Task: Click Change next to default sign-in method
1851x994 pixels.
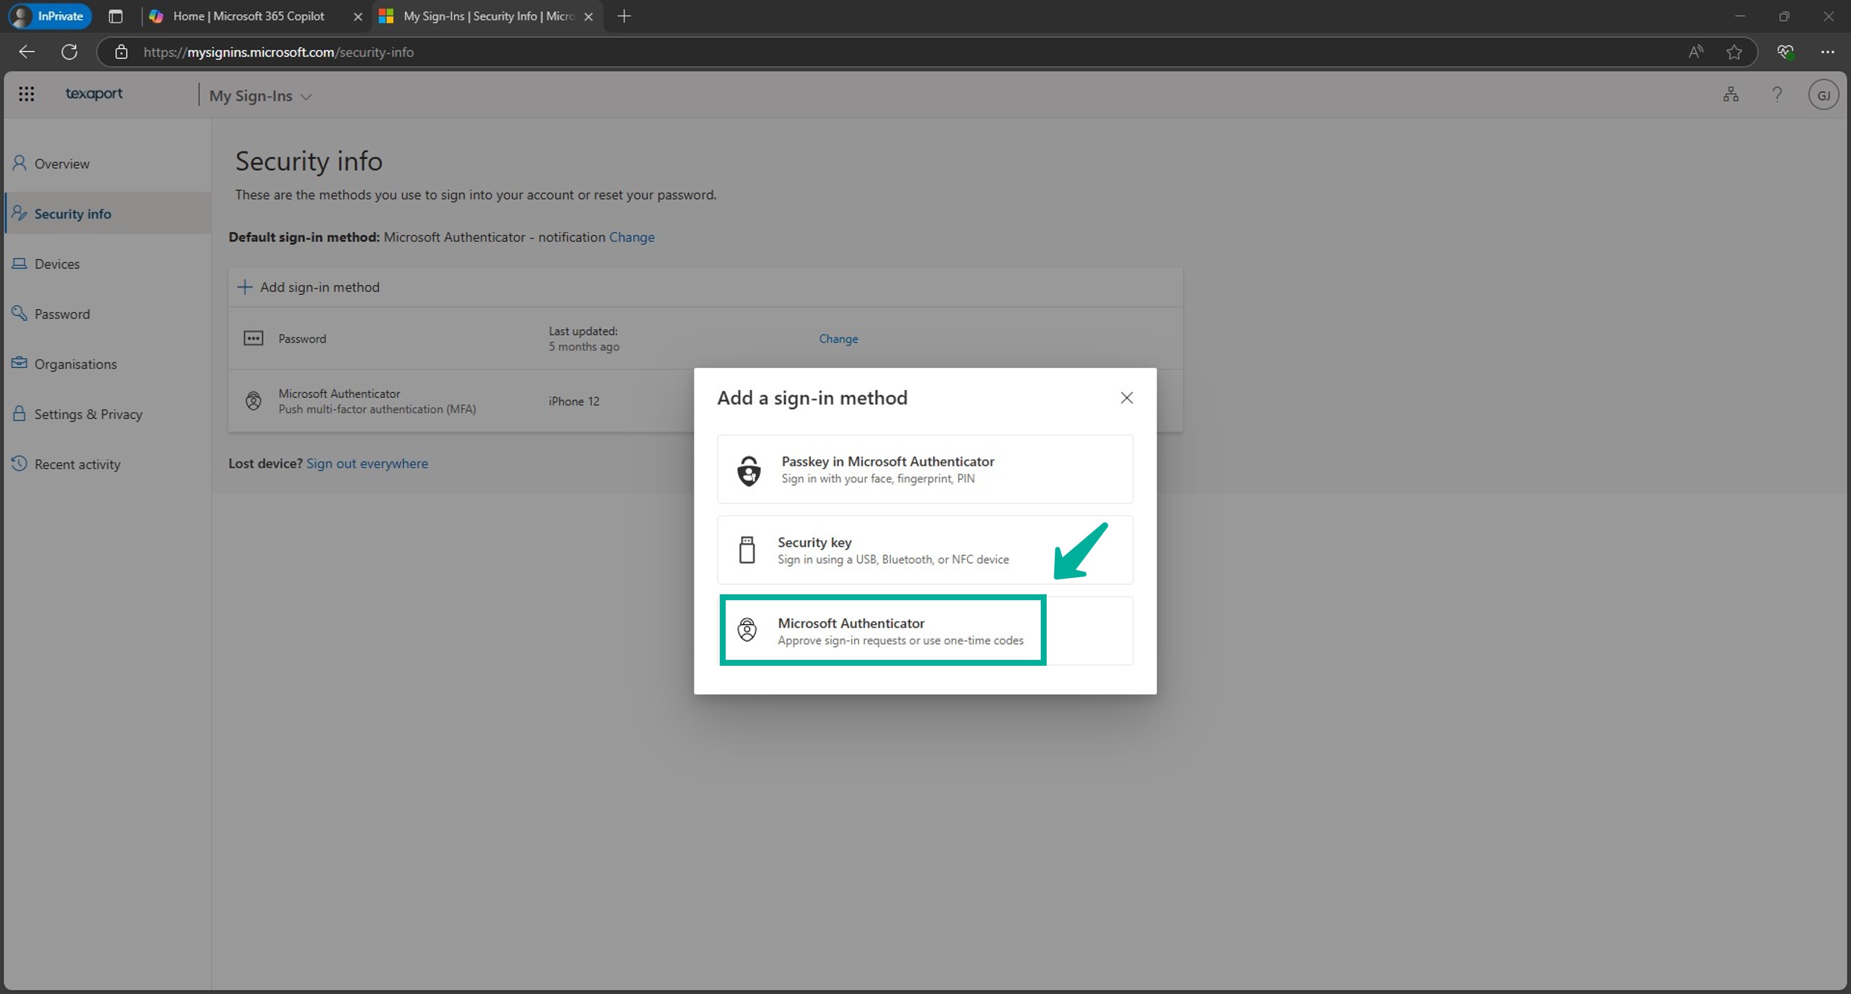Action: [x=631, y=237]
